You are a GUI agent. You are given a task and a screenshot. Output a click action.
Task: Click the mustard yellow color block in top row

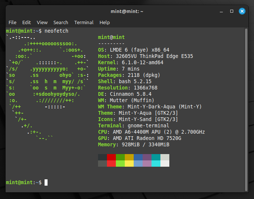pos(129,157)
